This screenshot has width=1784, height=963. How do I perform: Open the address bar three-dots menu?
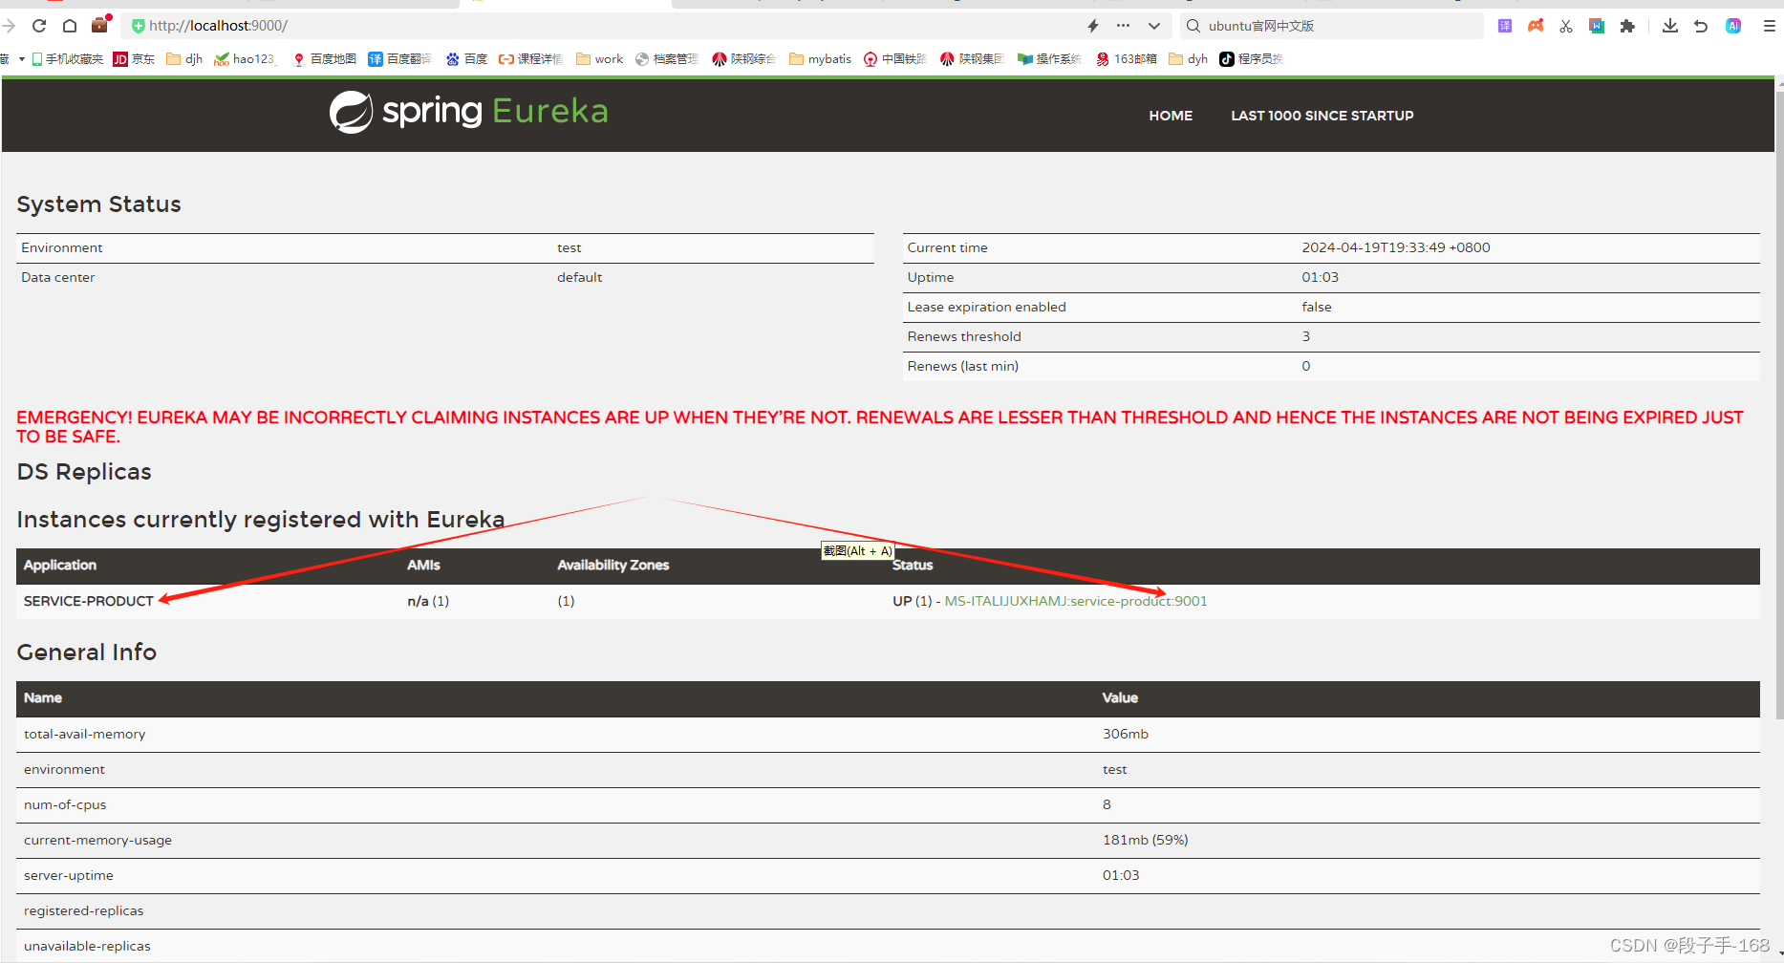(1123, 26)
